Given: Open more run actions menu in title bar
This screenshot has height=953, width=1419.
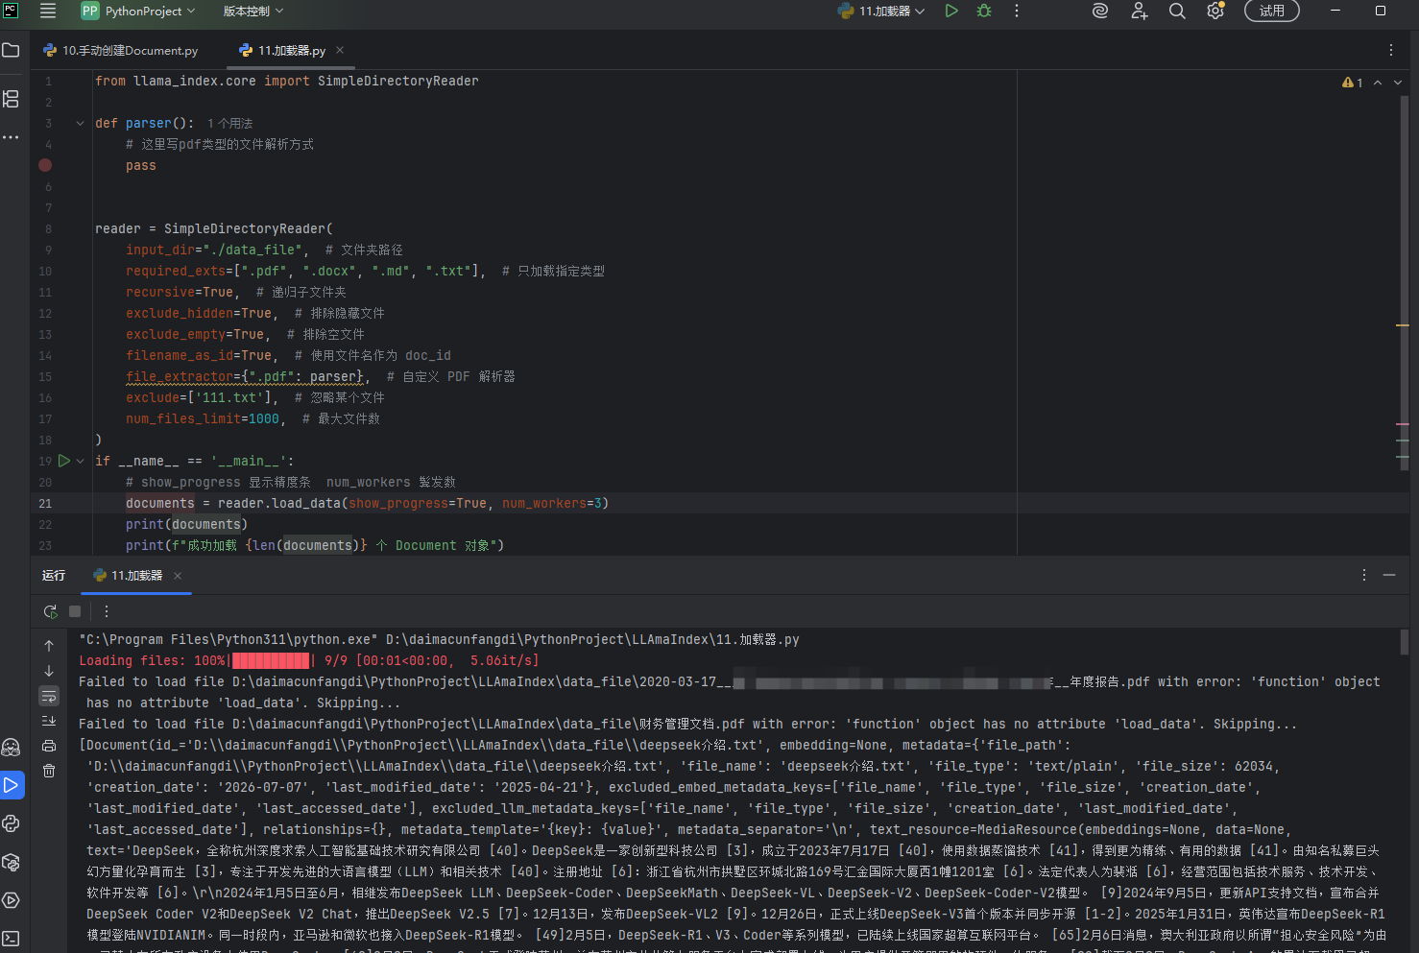Looking at the screenshot, I should [1017, 11].
